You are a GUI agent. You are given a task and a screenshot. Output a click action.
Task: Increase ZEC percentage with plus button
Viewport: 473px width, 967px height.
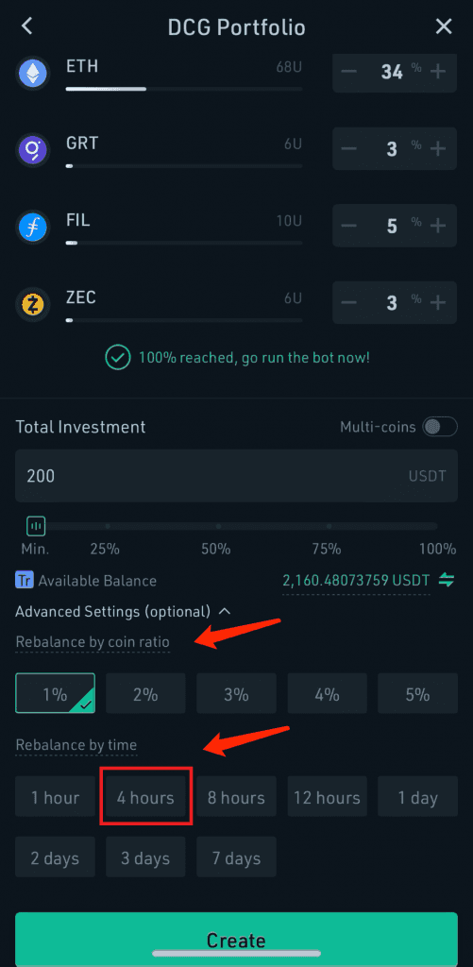coord(438,302)
